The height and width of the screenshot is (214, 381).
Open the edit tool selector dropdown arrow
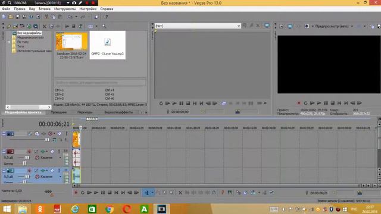pos(152,193)
